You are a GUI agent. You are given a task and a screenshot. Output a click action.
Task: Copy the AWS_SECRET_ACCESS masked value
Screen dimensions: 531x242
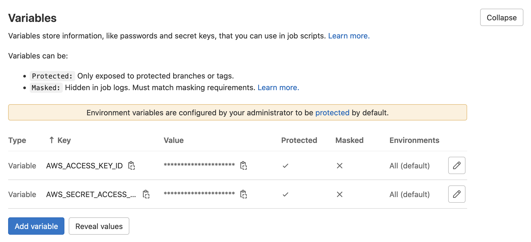point(244,194)
